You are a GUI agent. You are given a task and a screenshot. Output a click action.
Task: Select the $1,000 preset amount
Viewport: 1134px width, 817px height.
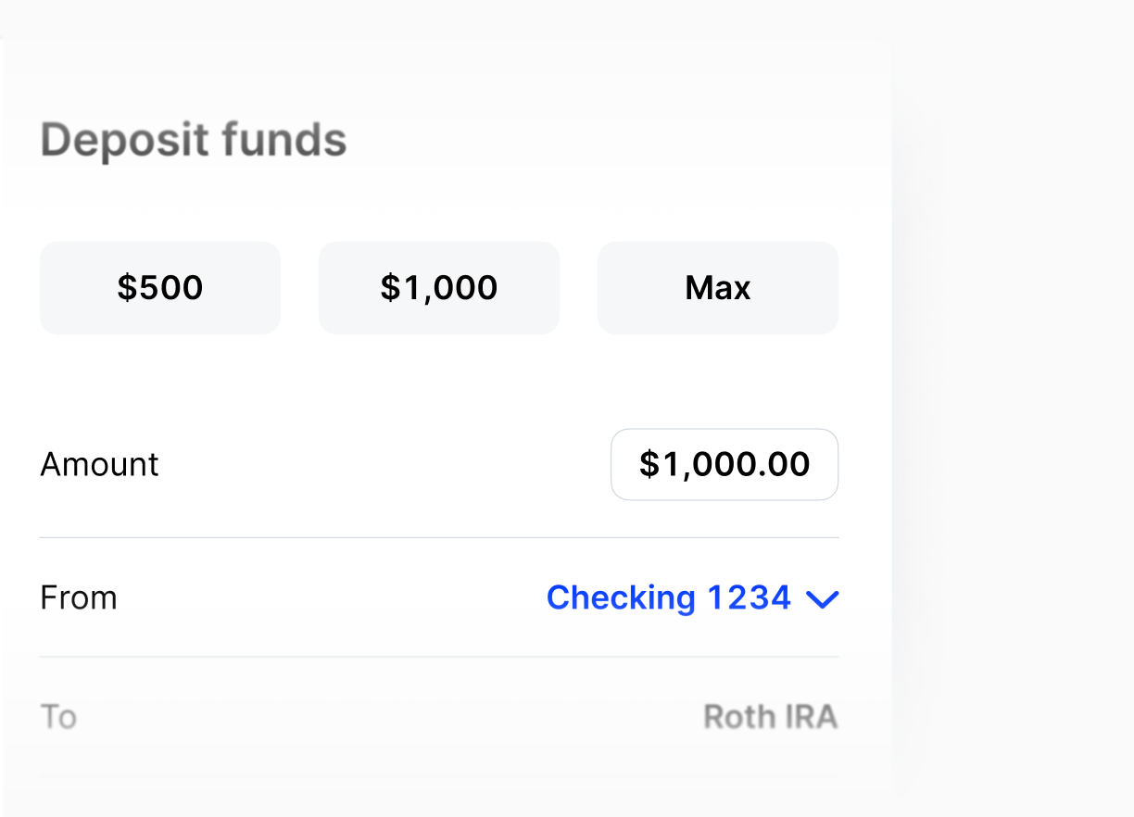[438, 287]
